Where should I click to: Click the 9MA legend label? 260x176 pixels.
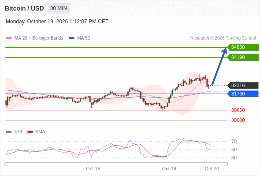point(41,132)
